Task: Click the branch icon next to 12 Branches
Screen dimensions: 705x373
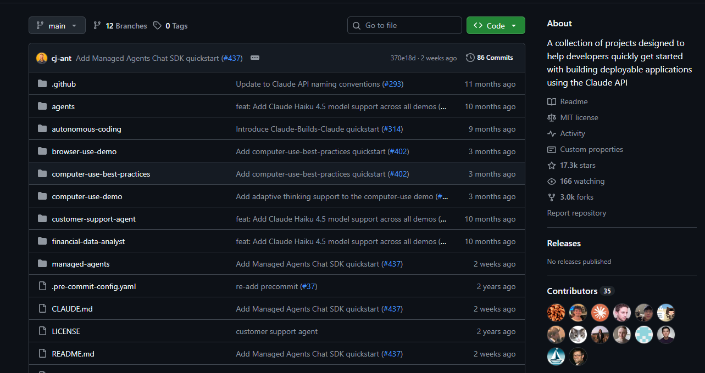Action: pyautogui.click(x=97, y=25)
